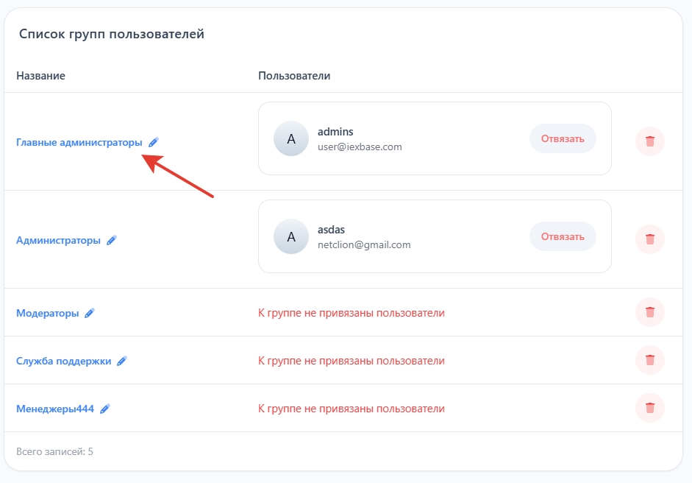Click the edit pencil next to Главные администраторы
Viewport: 692px width, 483px height.
point(153,142)
